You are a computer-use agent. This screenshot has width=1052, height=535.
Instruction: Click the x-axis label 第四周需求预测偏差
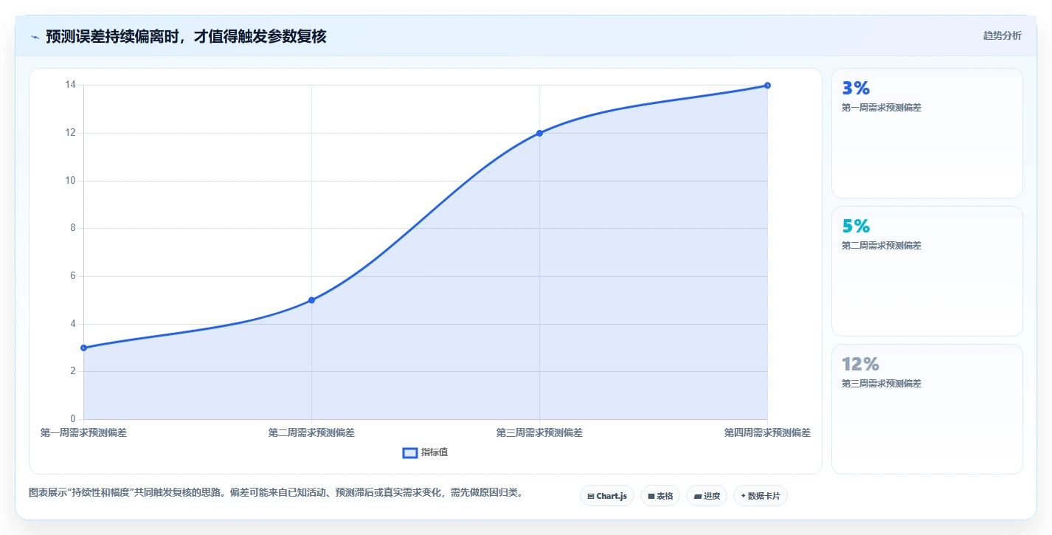point(767,432)
